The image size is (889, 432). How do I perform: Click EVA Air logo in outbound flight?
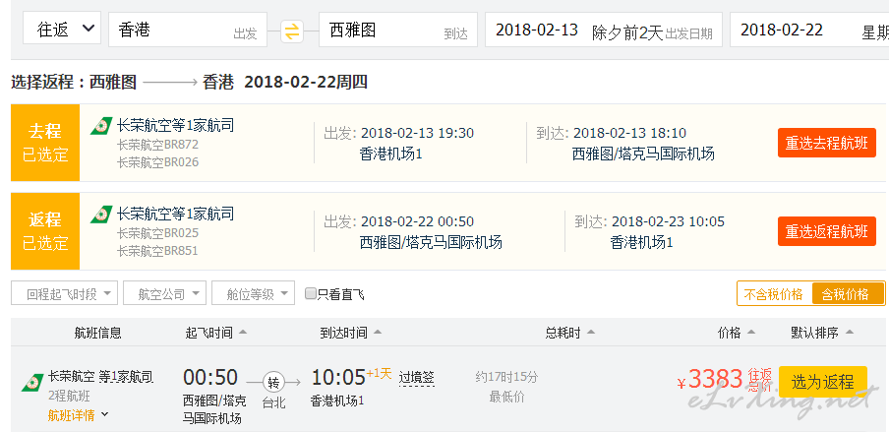101,126
